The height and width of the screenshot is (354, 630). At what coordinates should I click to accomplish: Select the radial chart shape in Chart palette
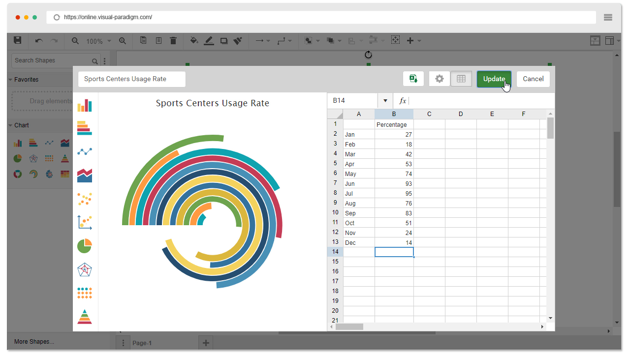point(33,174)
